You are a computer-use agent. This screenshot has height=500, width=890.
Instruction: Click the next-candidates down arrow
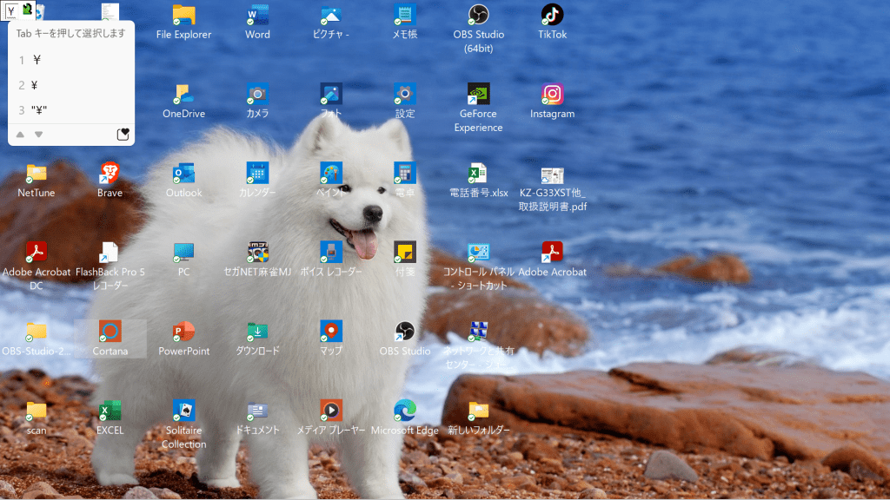[x=38, y=135]
